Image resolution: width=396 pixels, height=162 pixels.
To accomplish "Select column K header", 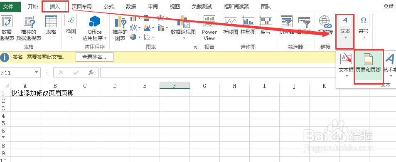I will [x=324, y=86].
